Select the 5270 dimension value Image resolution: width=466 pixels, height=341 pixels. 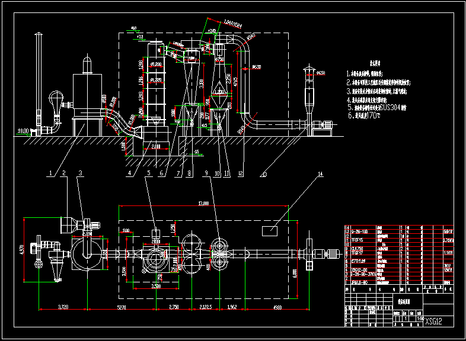point(122,307)
